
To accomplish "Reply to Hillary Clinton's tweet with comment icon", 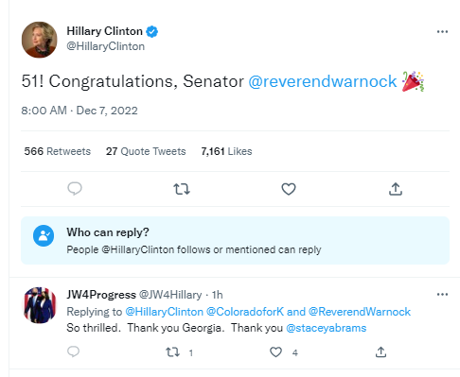I will 75,189.
